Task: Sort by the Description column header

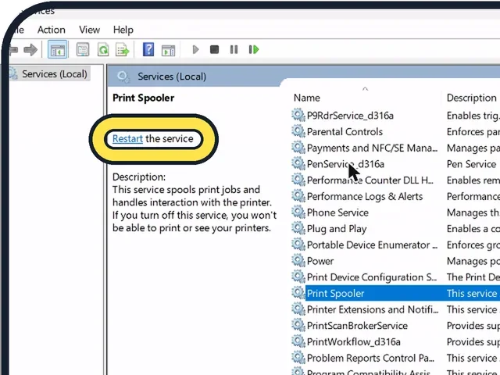Action: coord(471,98)
